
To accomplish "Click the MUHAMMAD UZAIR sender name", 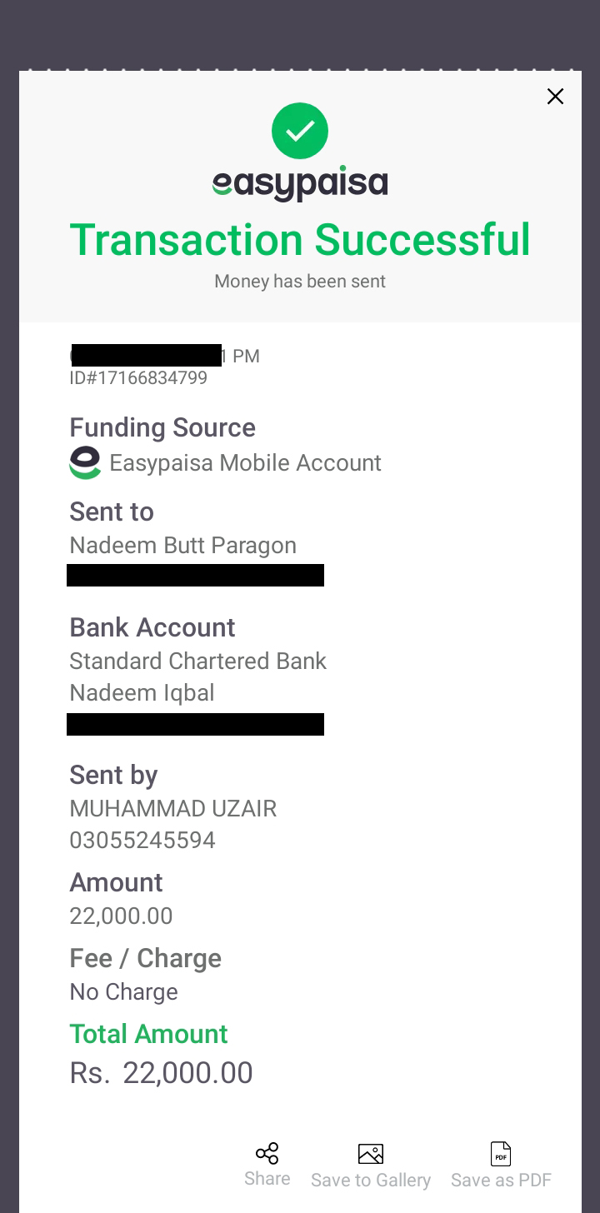I will tap(173, 809).
